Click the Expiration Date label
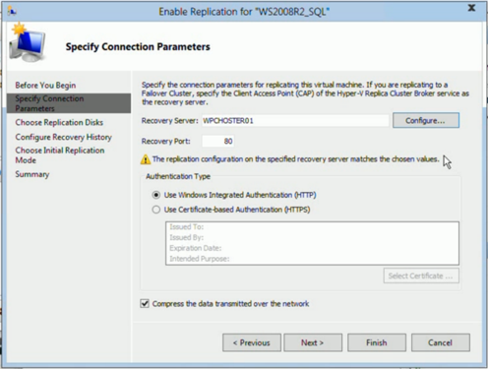488x369 pixels. point(196,248)
